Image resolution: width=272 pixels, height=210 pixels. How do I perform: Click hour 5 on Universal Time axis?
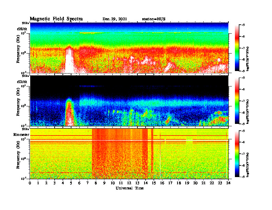click(71, 183)
